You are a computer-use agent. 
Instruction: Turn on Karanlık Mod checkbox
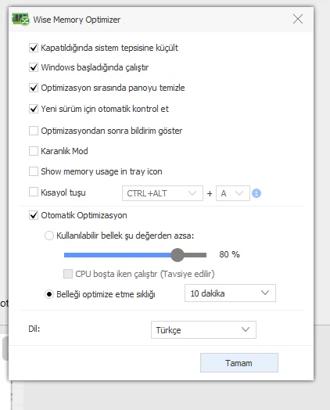point(34,151)
